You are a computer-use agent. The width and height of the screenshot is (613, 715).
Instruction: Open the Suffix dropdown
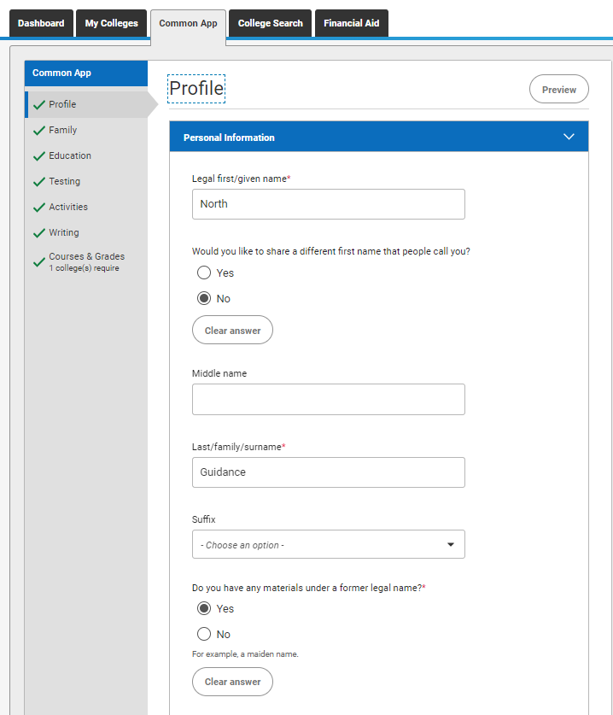(x=328, y=544)
